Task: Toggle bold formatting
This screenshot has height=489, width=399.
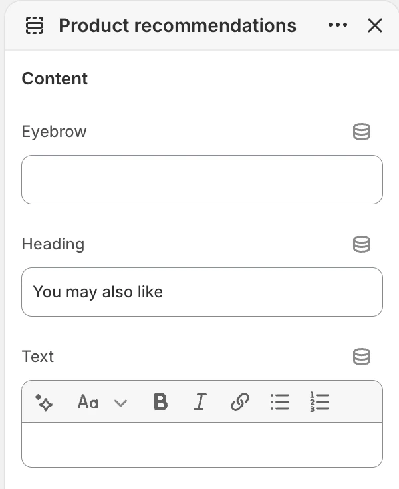Action: [x=160, y=402]
